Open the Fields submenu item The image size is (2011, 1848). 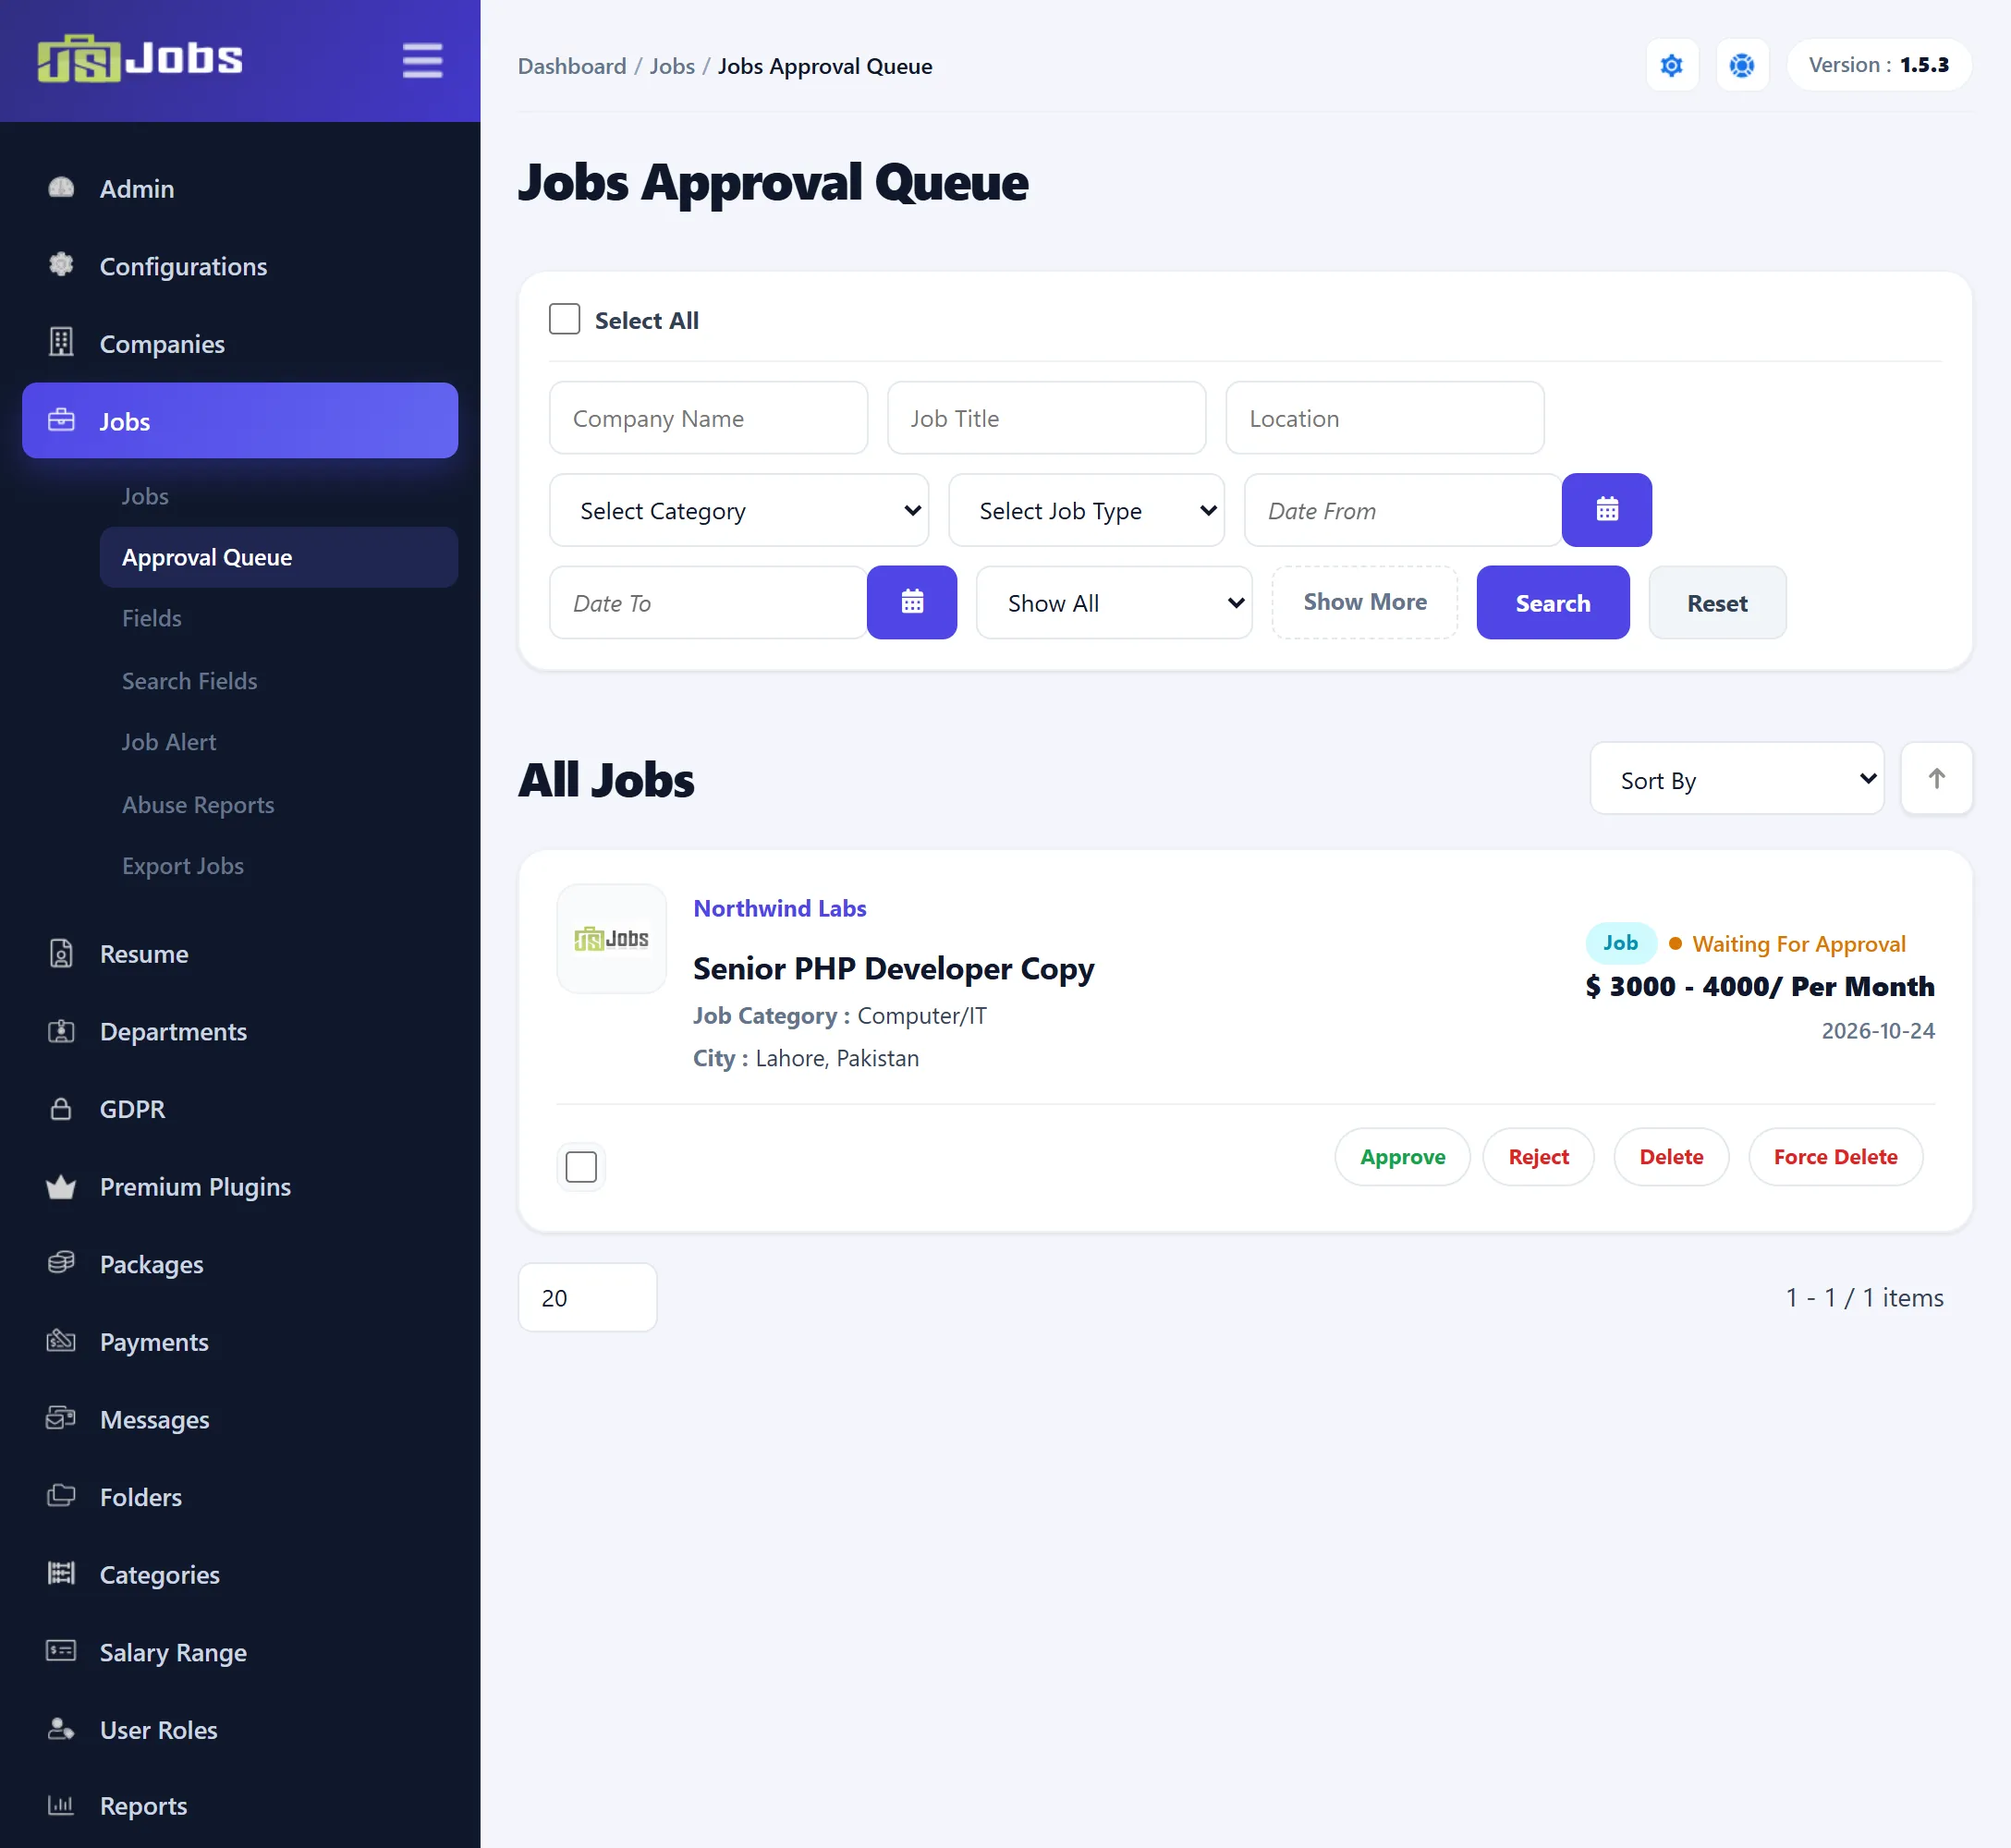tap(152, 618)
